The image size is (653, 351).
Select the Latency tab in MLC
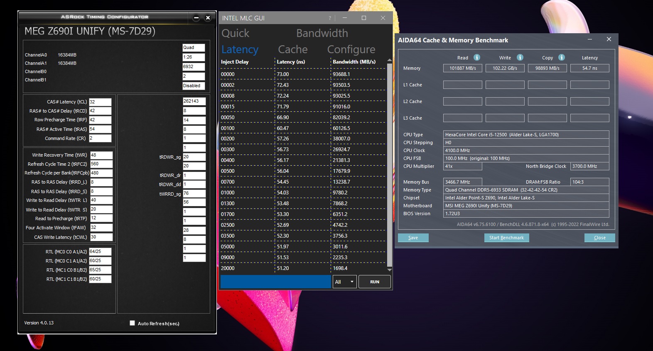pos(240,49)
